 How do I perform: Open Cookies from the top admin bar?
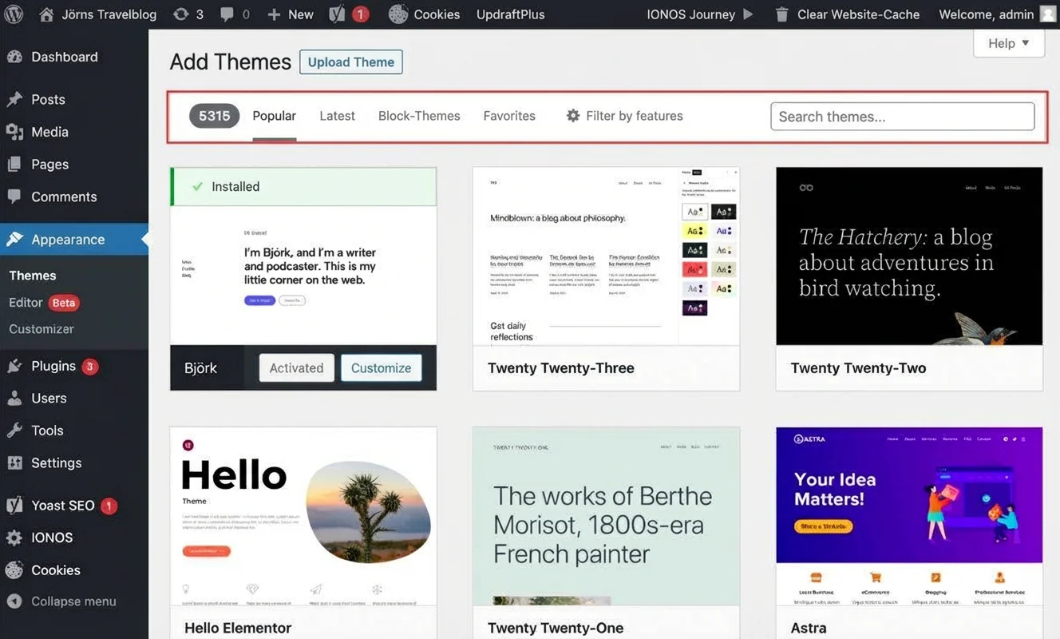point(425,14)
